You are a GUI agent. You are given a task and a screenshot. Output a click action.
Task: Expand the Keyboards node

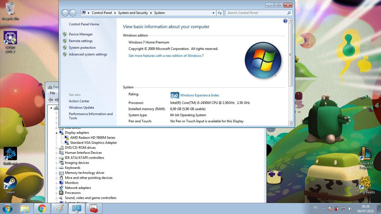56,168
